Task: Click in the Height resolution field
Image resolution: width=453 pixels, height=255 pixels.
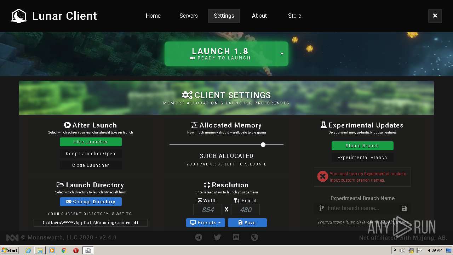Action: [246, 210]
